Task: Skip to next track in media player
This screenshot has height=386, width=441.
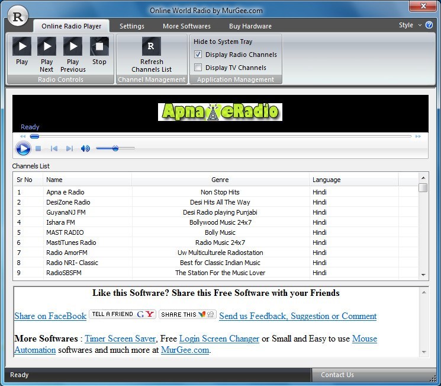Action: (69, 148)
